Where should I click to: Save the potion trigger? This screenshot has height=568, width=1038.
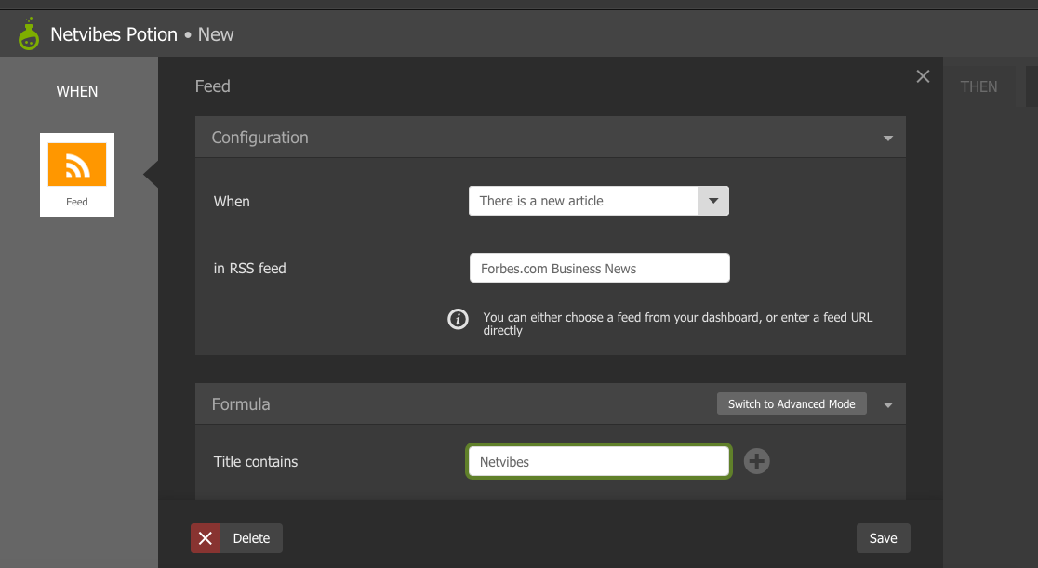point(883,538)
